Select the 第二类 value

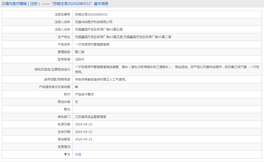click(x=80, y=52)
